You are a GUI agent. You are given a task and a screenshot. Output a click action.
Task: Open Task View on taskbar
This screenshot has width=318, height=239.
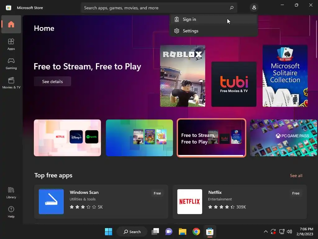tap(155, 232)
